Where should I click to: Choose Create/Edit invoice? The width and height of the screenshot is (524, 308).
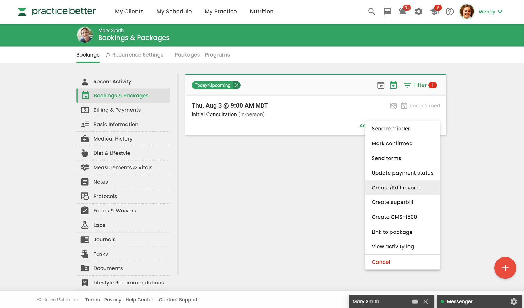point(402,188)
